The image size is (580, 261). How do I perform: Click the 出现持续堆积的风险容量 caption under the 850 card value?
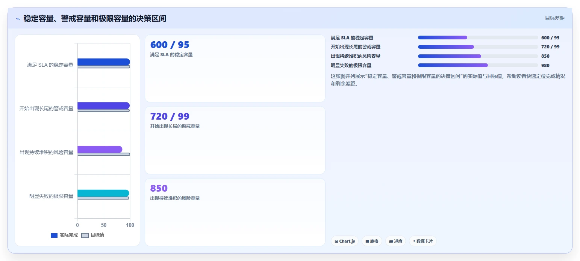click(x=175, y=198)
